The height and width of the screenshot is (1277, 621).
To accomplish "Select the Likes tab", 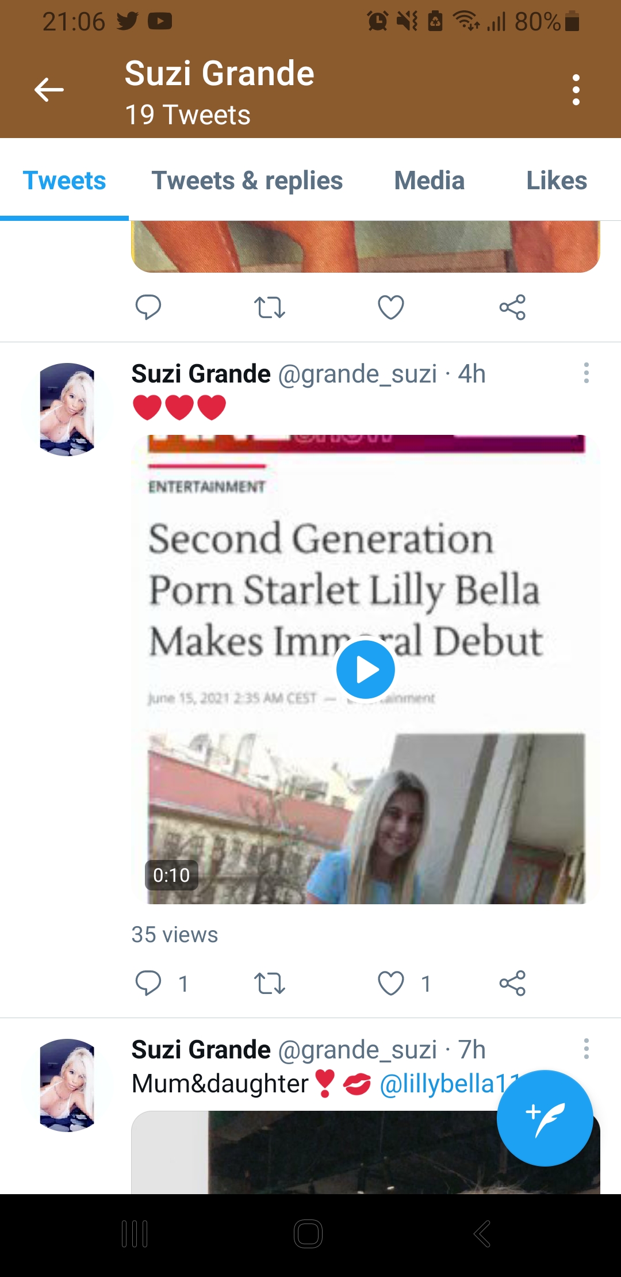I will coord(557,181).
